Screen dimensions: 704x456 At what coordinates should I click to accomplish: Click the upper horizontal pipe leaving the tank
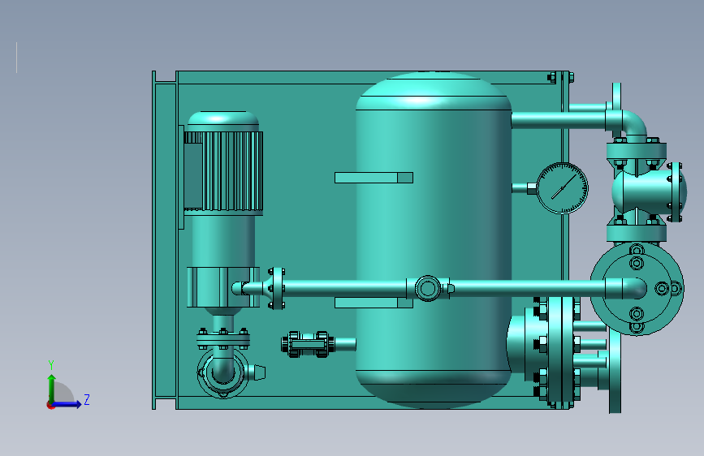(x=559, y=120)
